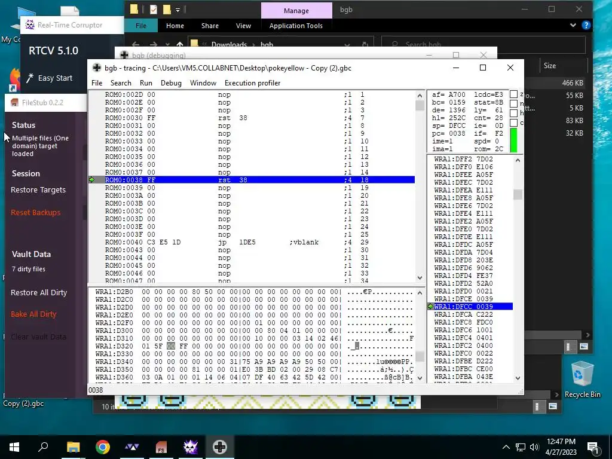Viewport: 612px width, 459px height.
Task: Click the green PC arrow at ROM0:0038
Action: [x=91, y=180]
